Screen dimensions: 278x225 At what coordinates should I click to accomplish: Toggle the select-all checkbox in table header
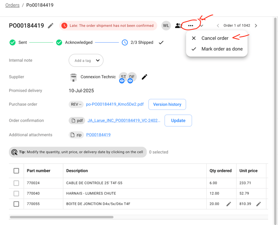[x=16, y=171]
